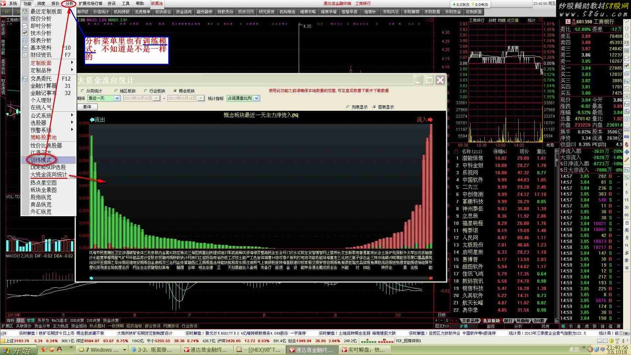Click the network computers tray icon
The width and height of the screenshot is (631, 355).
(597, 349)
